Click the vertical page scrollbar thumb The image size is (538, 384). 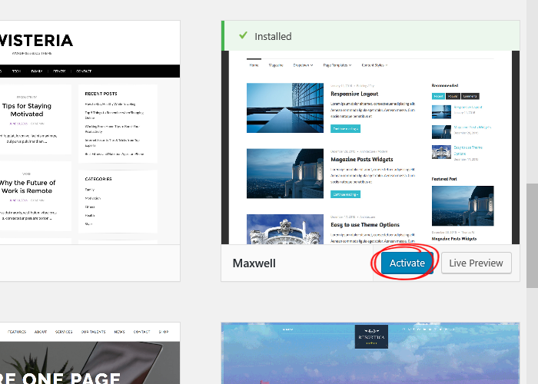pyautogui.click(x=532, y=236)
